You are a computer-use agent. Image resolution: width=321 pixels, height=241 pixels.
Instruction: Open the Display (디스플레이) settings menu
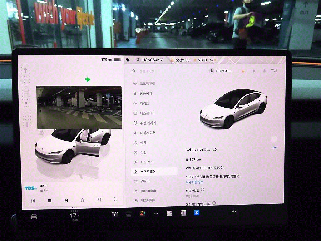pyautogui.click(x=145, y=113)
